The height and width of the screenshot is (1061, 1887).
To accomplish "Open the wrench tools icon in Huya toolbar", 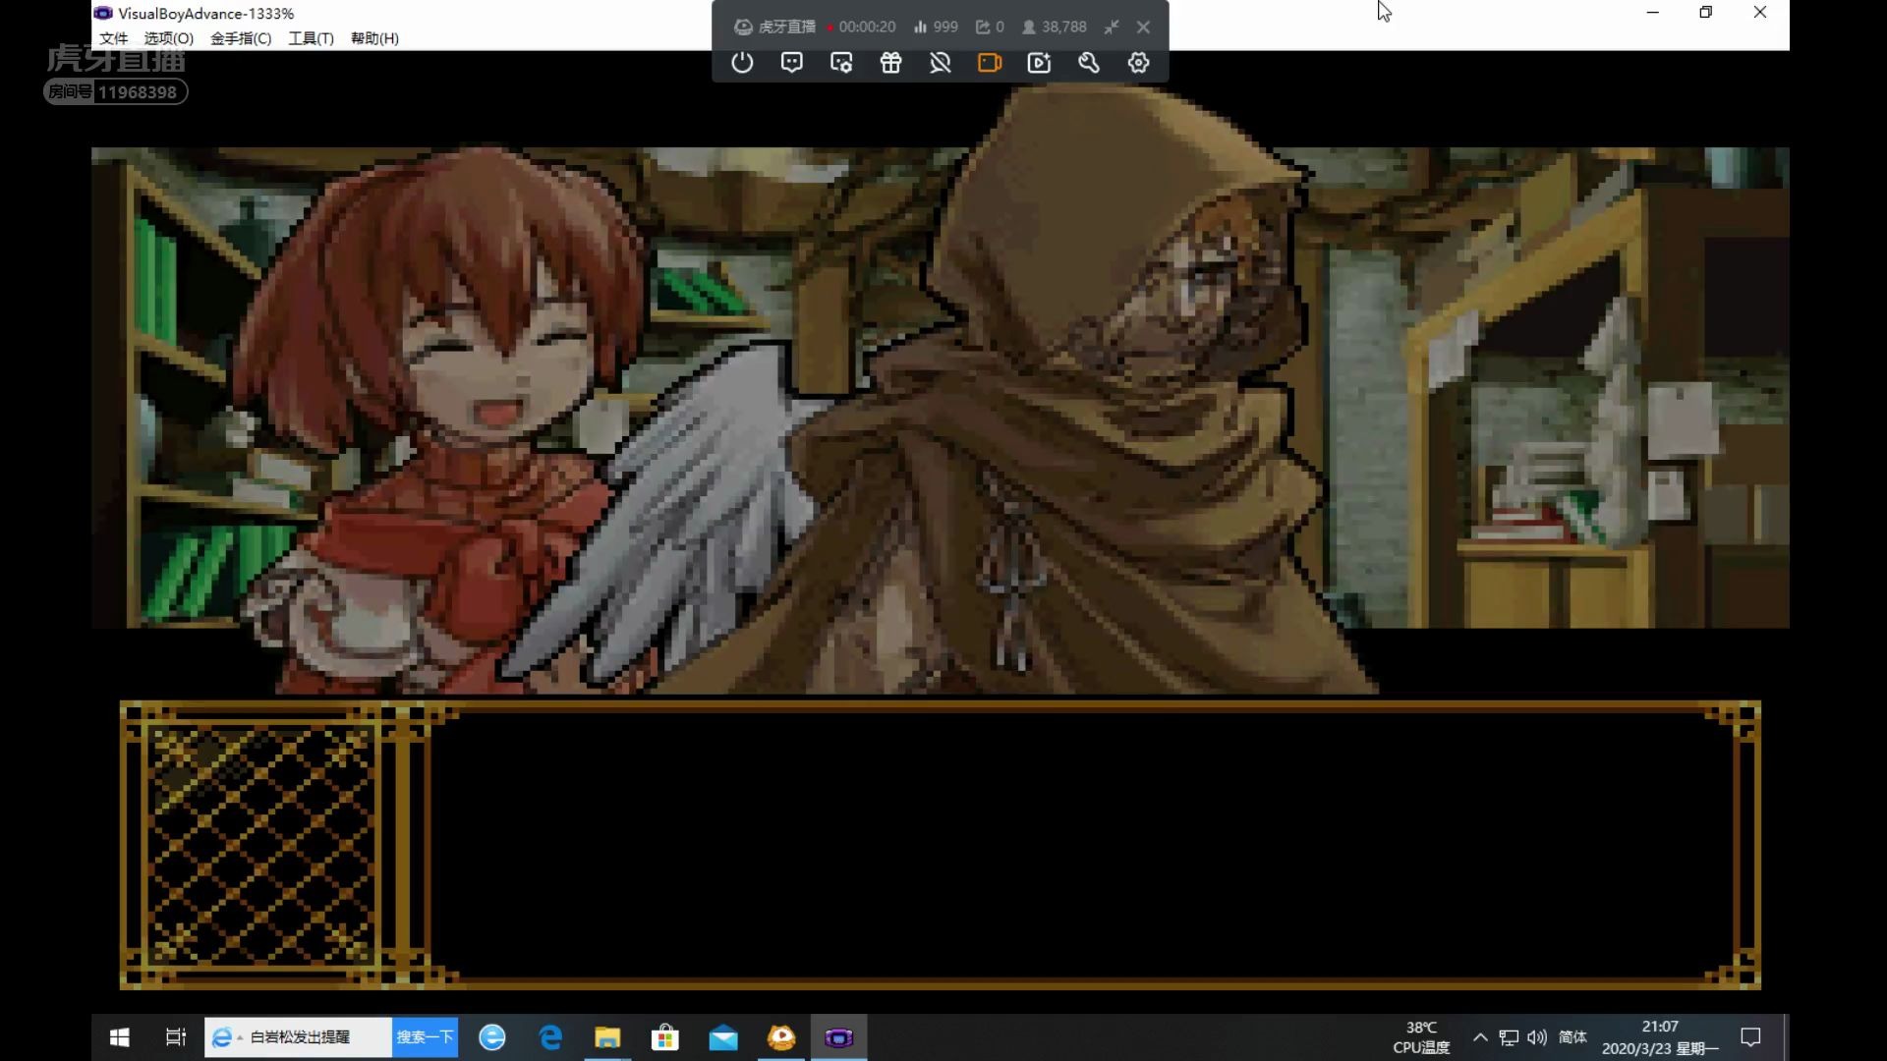I will click(x=1088, y=63).
